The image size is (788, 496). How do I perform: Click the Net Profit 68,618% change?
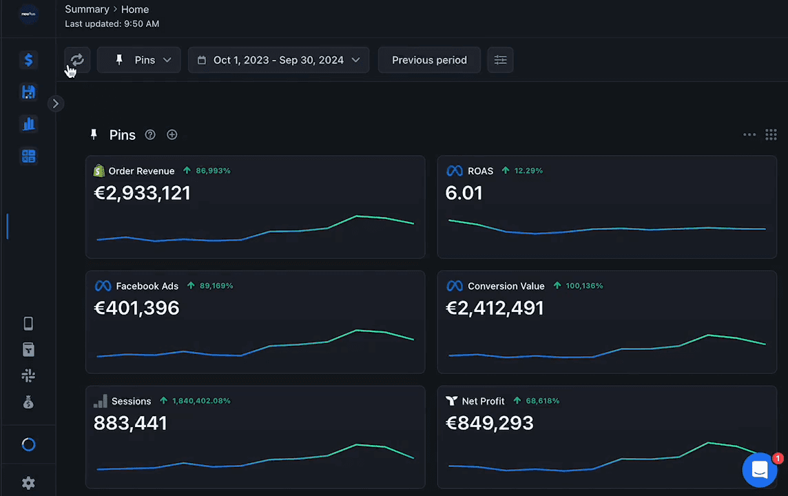coord(537,401)
